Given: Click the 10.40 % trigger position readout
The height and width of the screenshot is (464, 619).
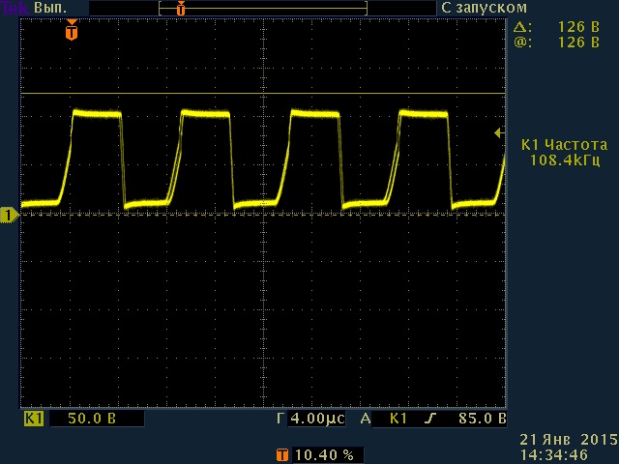Looking at the screenshot, I should [x=323, y=453].
